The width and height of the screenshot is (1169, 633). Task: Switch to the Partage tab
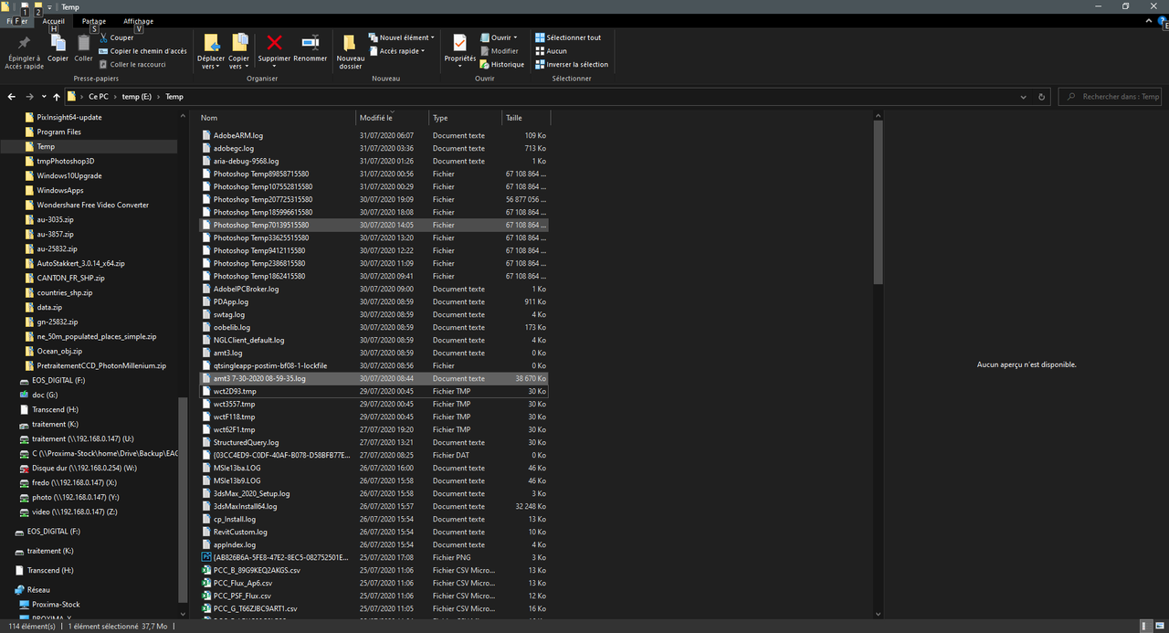(x=94, y=21)
